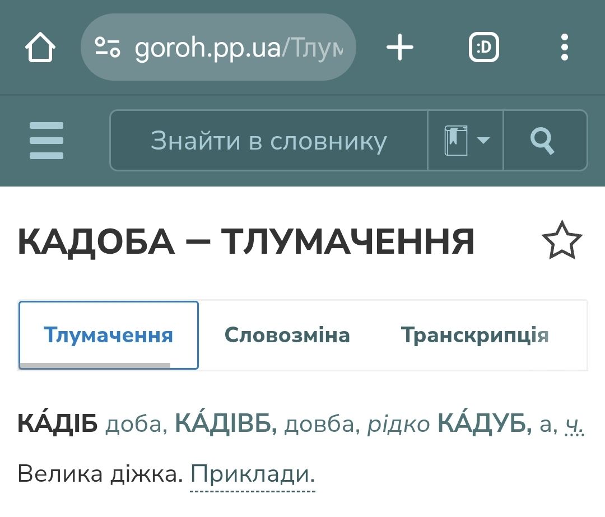Open a new tab with plus icon
The height and width of the screenshot is (517, 605).
pyautogui.click(x=400, y=48)
